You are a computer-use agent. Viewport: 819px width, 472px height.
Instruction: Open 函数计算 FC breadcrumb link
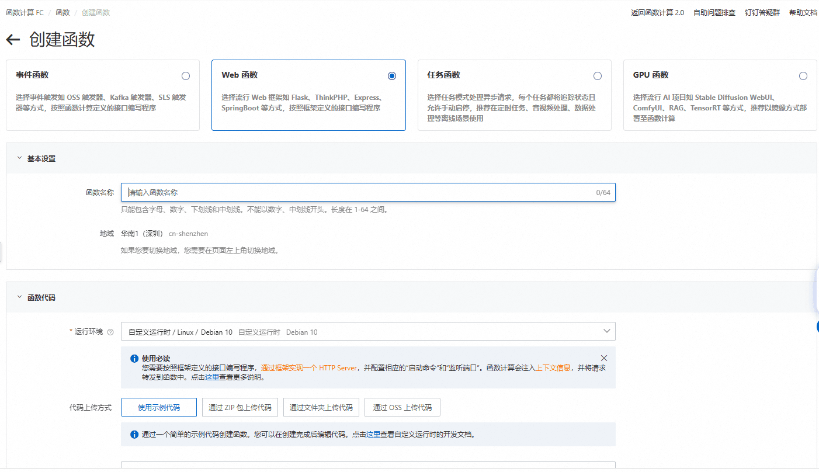25,13
